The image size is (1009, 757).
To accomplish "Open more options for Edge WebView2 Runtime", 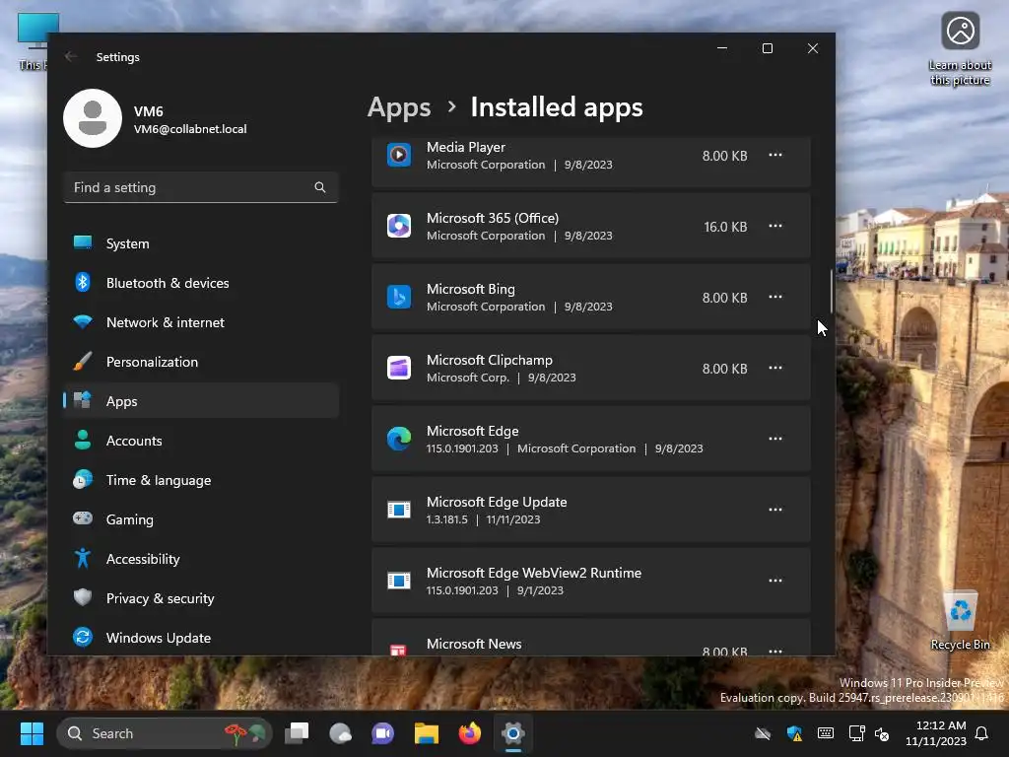I will pyautogui.click(x=775, y=580).
